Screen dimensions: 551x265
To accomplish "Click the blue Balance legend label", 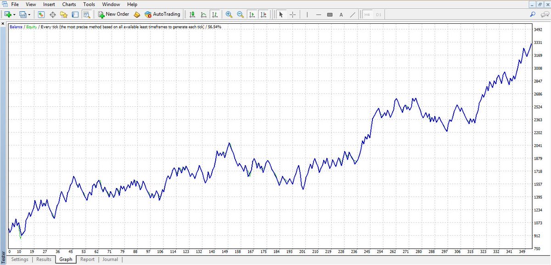I will point(16,27).
